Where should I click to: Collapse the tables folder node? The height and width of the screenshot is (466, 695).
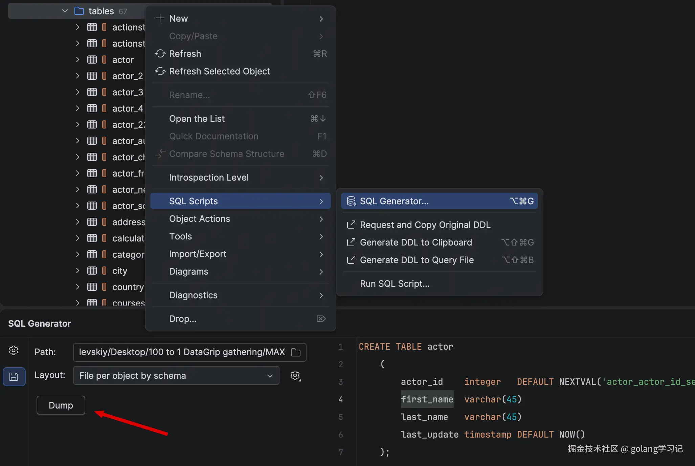click(x=65, y=11)
